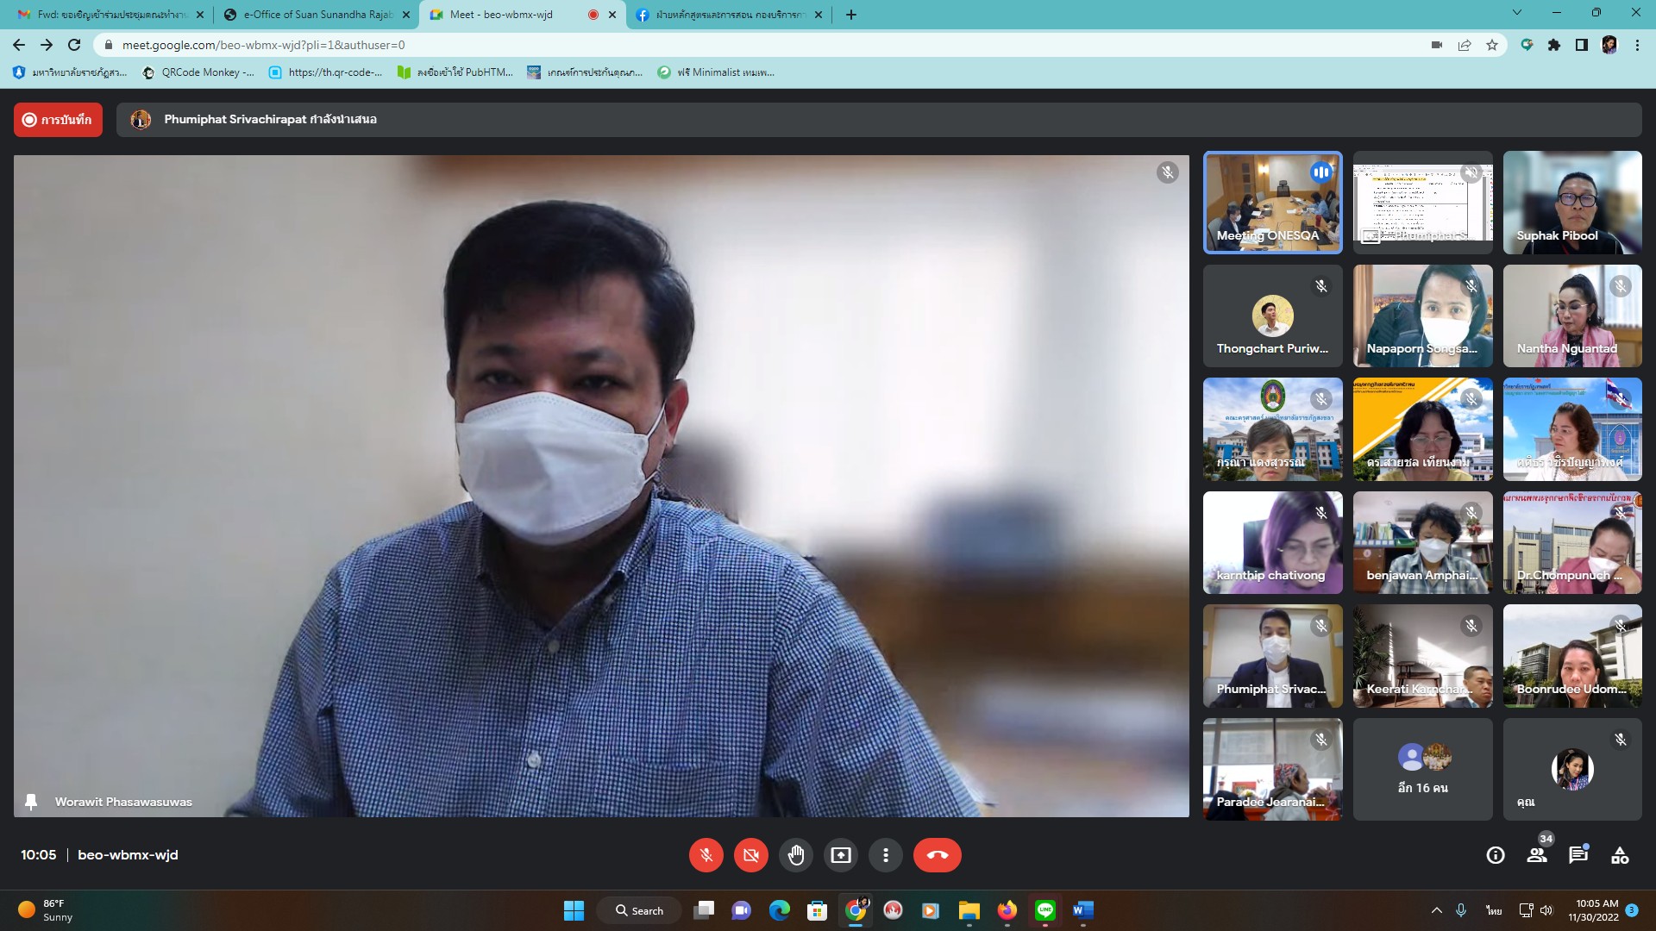Leave the call with red hangup button
Viewport: 1656px width, 931px height.
[x=937, y=855]
